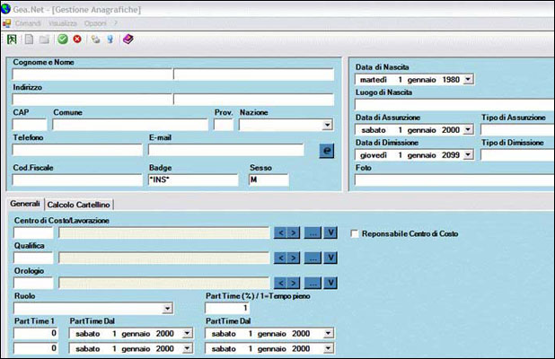Click the V button beside Qualifica
555x359 pixels.
[330, 258]
